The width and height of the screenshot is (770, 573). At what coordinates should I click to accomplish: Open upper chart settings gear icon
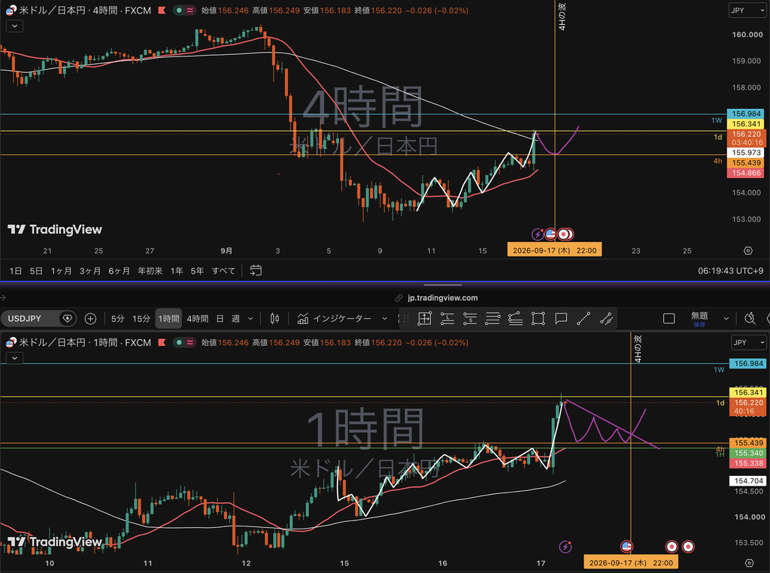pyautogui.click(x=748, y=251)
